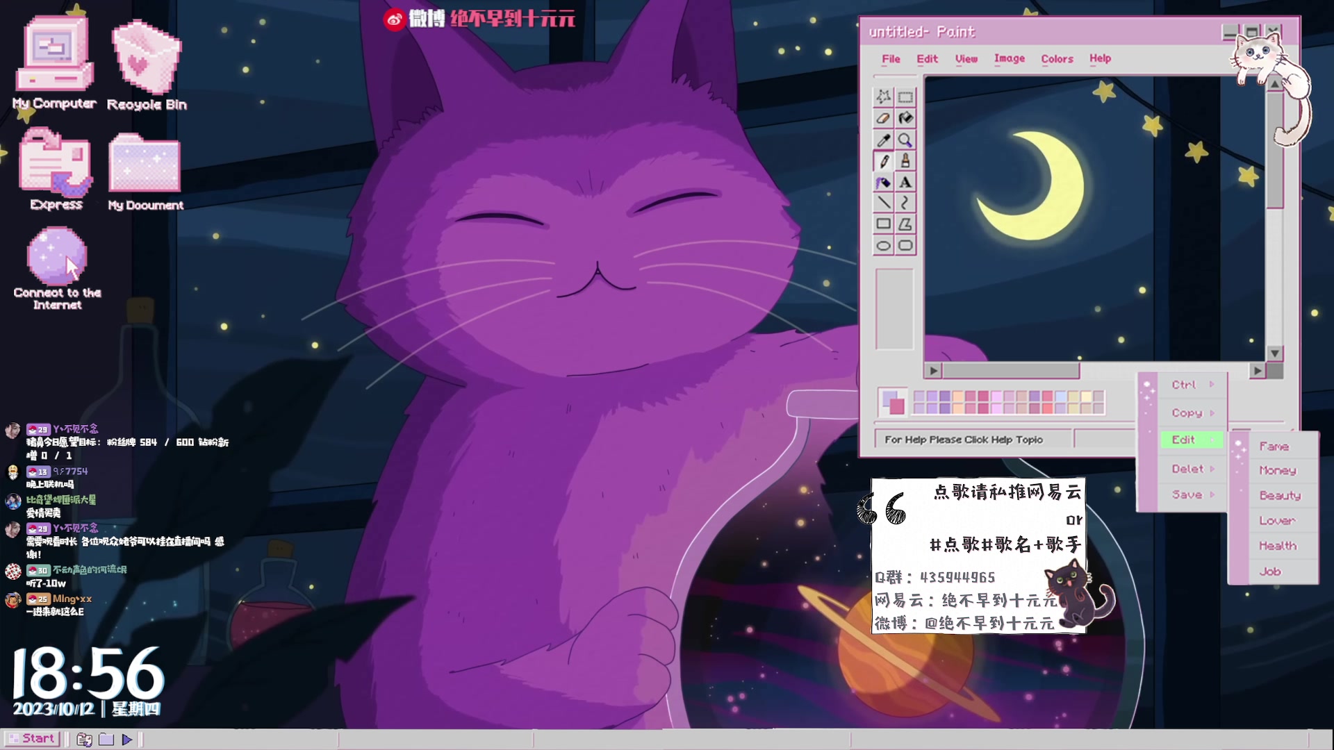Open the Colors menu
Image resolution: width=1334 pixels, height=750 pixels.
point(1057,59)
